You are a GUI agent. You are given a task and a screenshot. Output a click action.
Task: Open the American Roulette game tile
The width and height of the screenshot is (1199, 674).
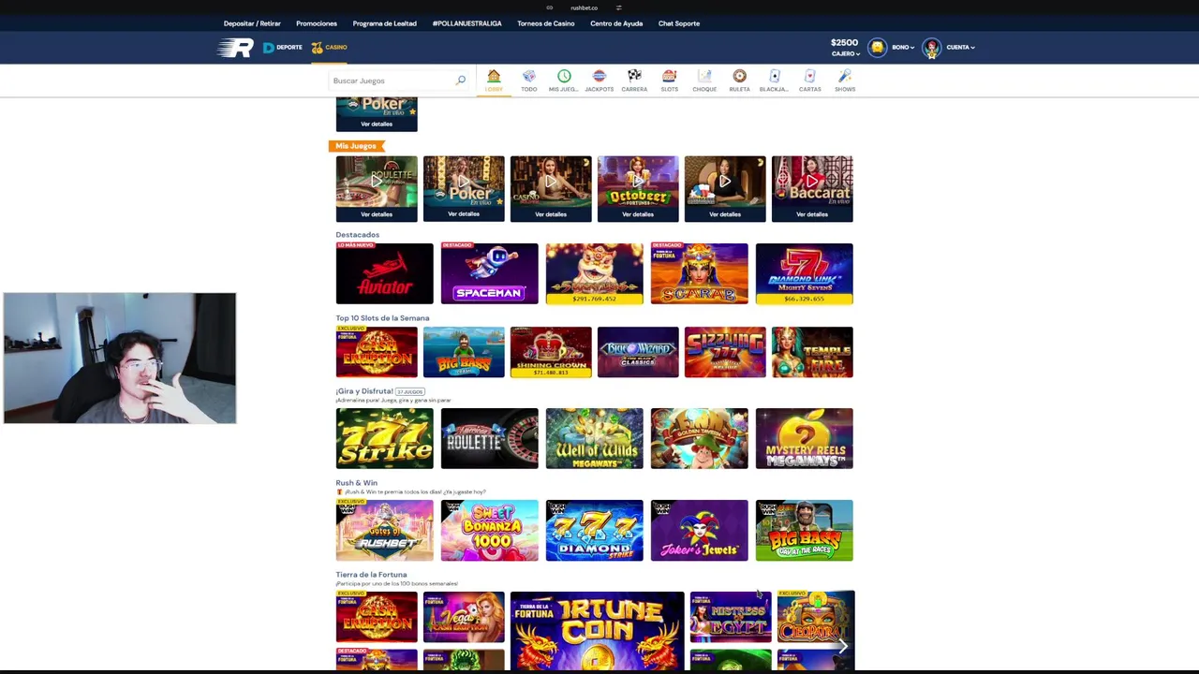coord(490,438)
